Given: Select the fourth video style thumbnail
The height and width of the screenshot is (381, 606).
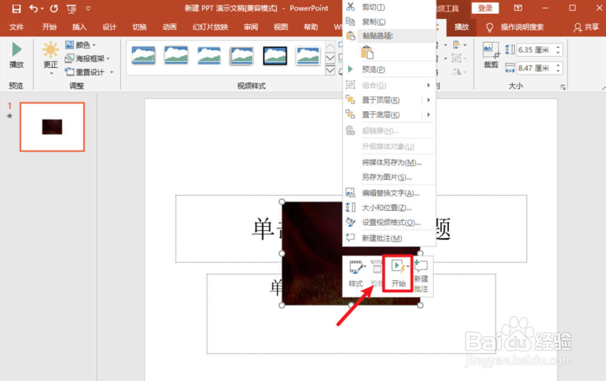Looking at the screenshot, I should click(x=242, y=56).
